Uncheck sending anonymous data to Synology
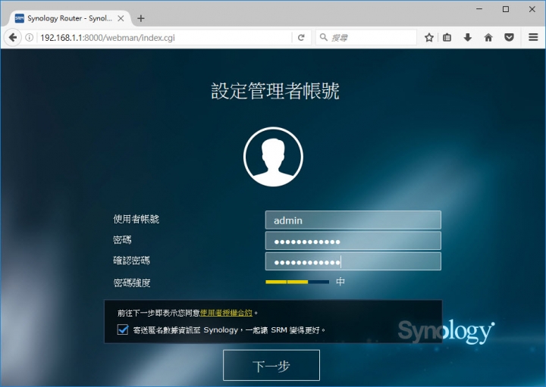 click(123, 329)
